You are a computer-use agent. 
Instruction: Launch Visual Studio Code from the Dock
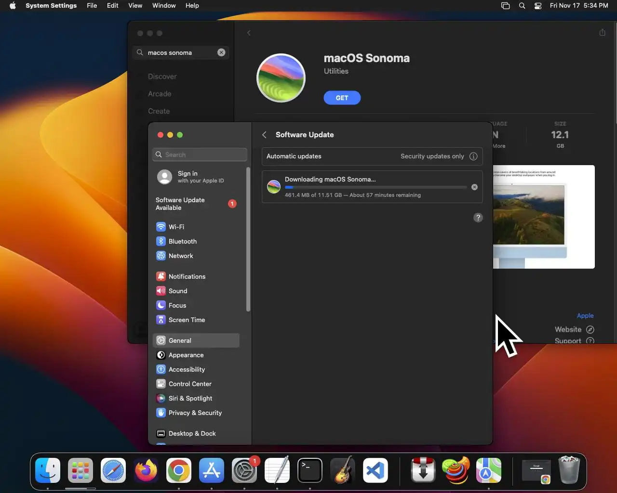click(x=376, y=470)
